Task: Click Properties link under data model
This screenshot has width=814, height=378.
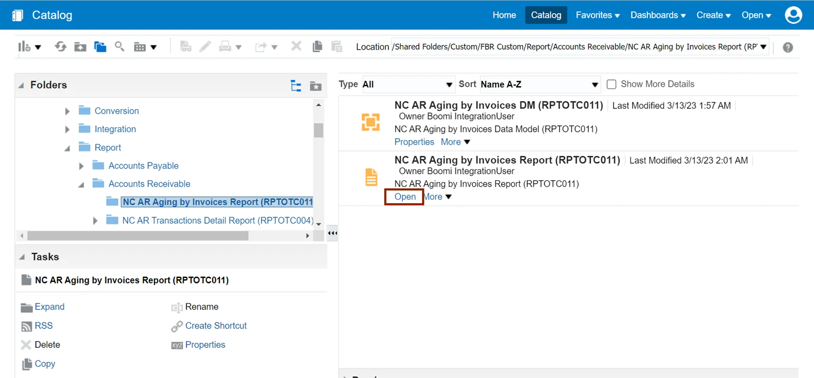Action: tap(414, 142)
